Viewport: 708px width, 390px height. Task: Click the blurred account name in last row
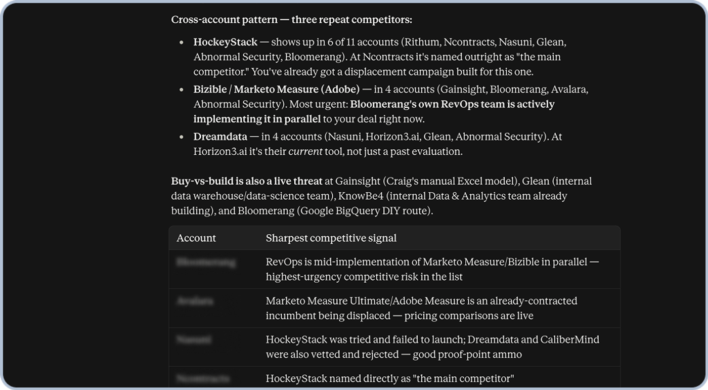point(203,378)
